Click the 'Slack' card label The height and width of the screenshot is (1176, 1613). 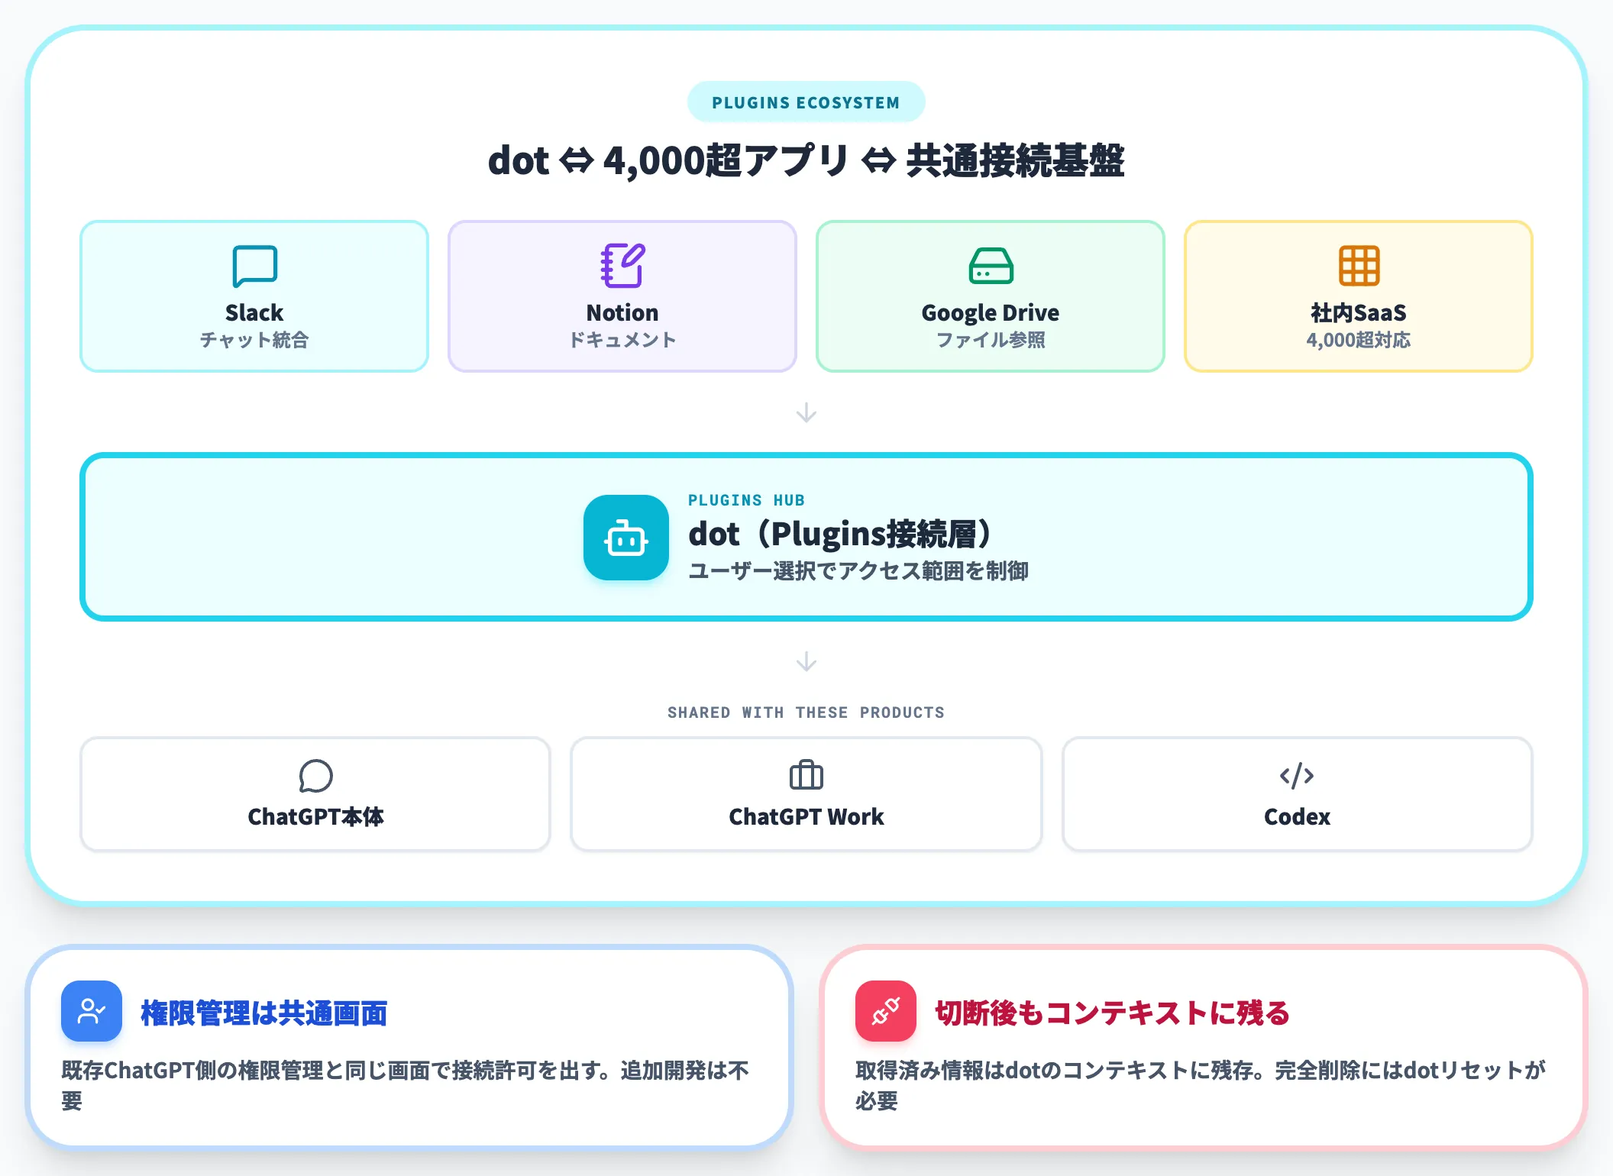254,312
